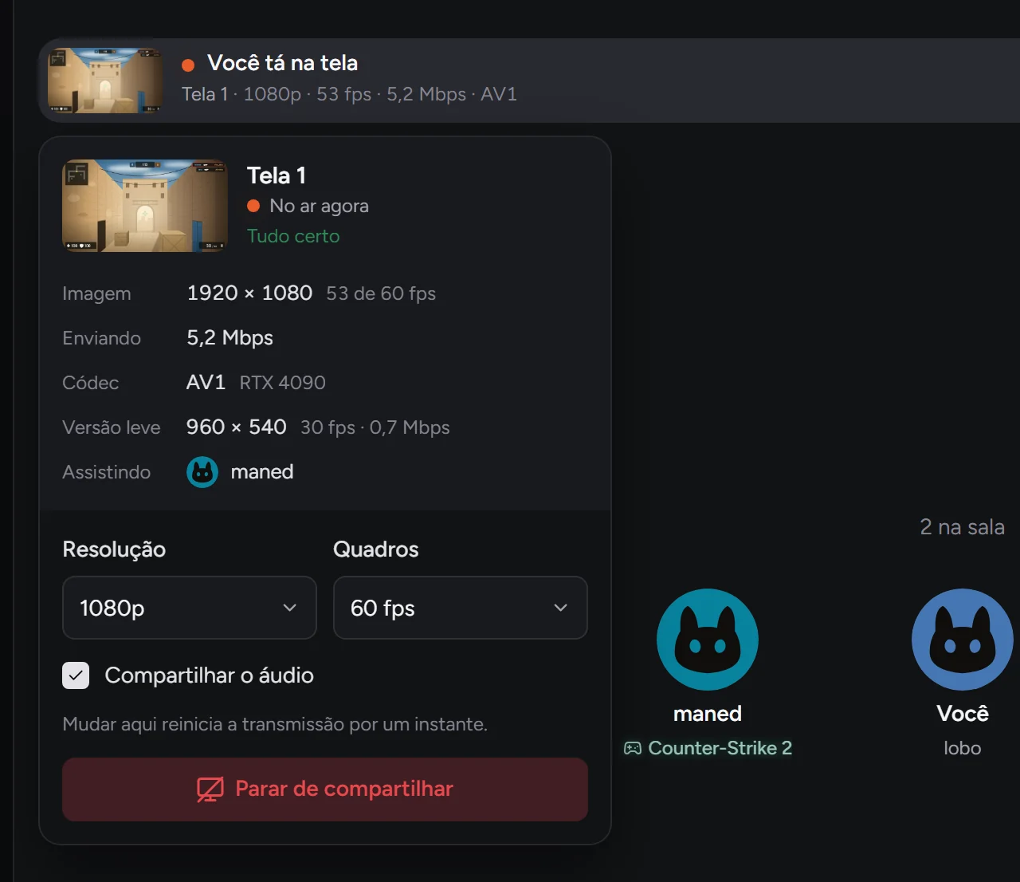Click the top banner screen thumbnail

(105, 81)
